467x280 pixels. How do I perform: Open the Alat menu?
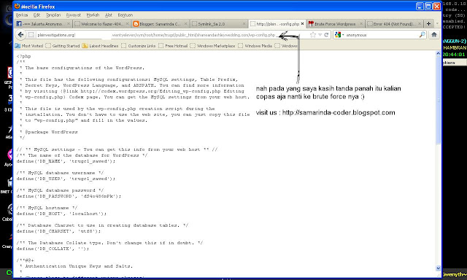pyautogui.click(x=109, y=15)
